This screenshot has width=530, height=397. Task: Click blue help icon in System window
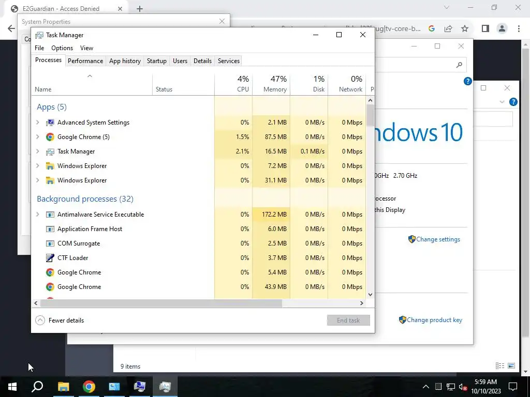pos(468,81)
